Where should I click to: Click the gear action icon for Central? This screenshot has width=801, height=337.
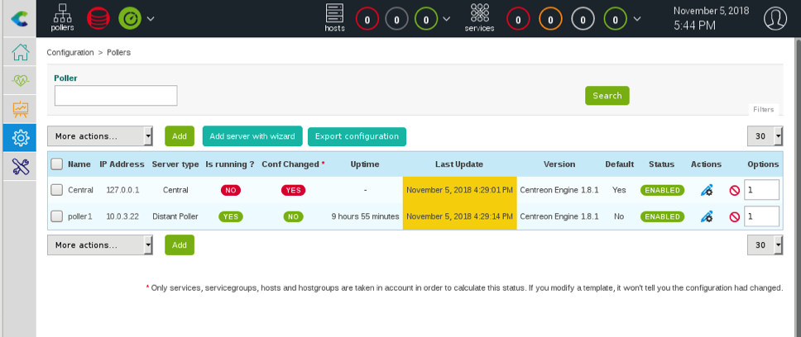click(706, 191)
